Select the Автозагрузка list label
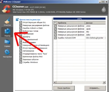 (x=28, y=51)
